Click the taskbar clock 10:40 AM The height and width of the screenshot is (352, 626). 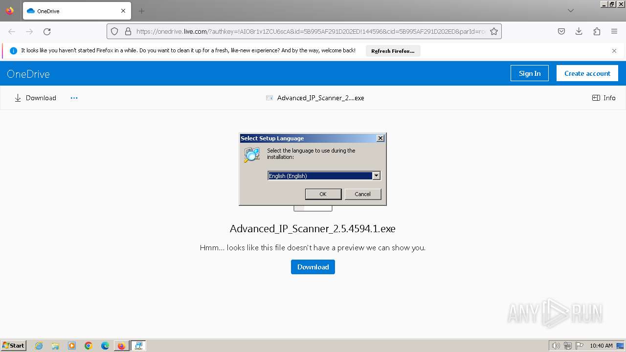tap(601, 346)
